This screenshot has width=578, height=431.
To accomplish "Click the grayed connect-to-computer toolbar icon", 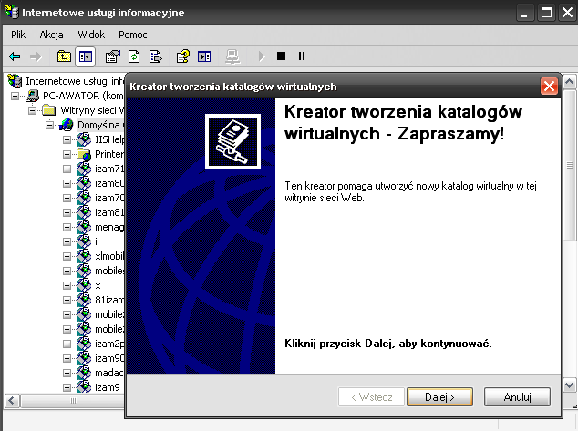I will pyautogui.click(x=232, y=56).
